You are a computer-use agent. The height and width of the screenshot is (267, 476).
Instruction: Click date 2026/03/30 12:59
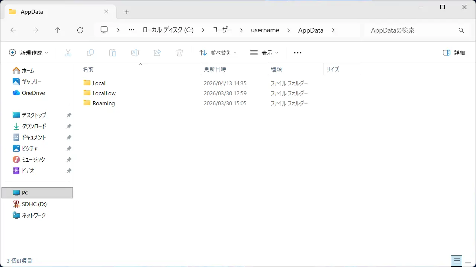point(225,93)
